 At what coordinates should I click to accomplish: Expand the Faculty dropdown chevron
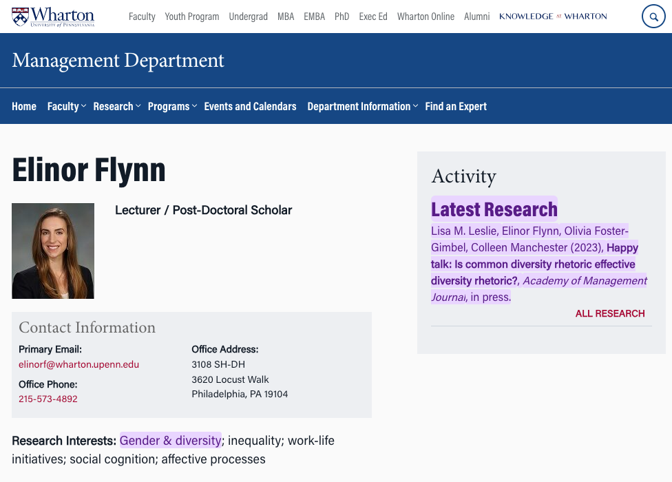[x=83, y=106]
